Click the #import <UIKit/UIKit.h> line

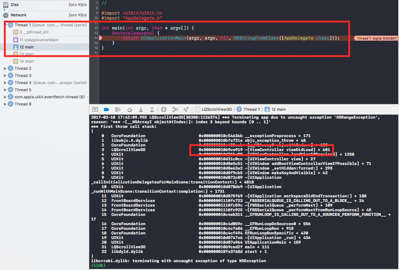pyautogui.click(x=131, y=13)
